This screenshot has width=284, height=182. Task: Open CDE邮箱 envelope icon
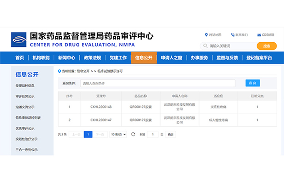(259, 35)
